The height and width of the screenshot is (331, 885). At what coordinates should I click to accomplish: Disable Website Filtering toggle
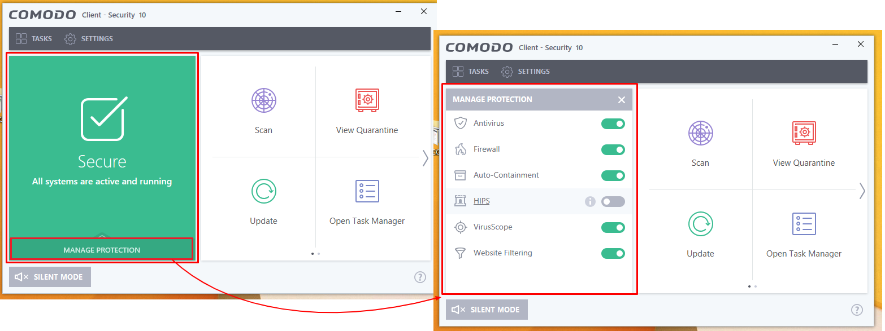[x=613, y=253]
